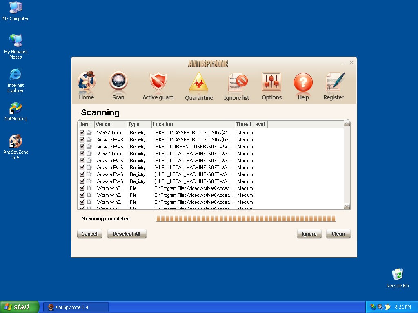
Task: Open Quarantine biohazard icon
Action: (199, 82)
